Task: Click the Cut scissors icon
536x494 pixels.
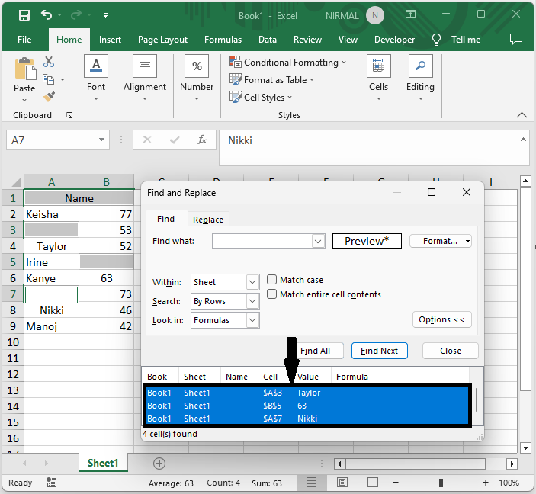Action: (49, 62)
